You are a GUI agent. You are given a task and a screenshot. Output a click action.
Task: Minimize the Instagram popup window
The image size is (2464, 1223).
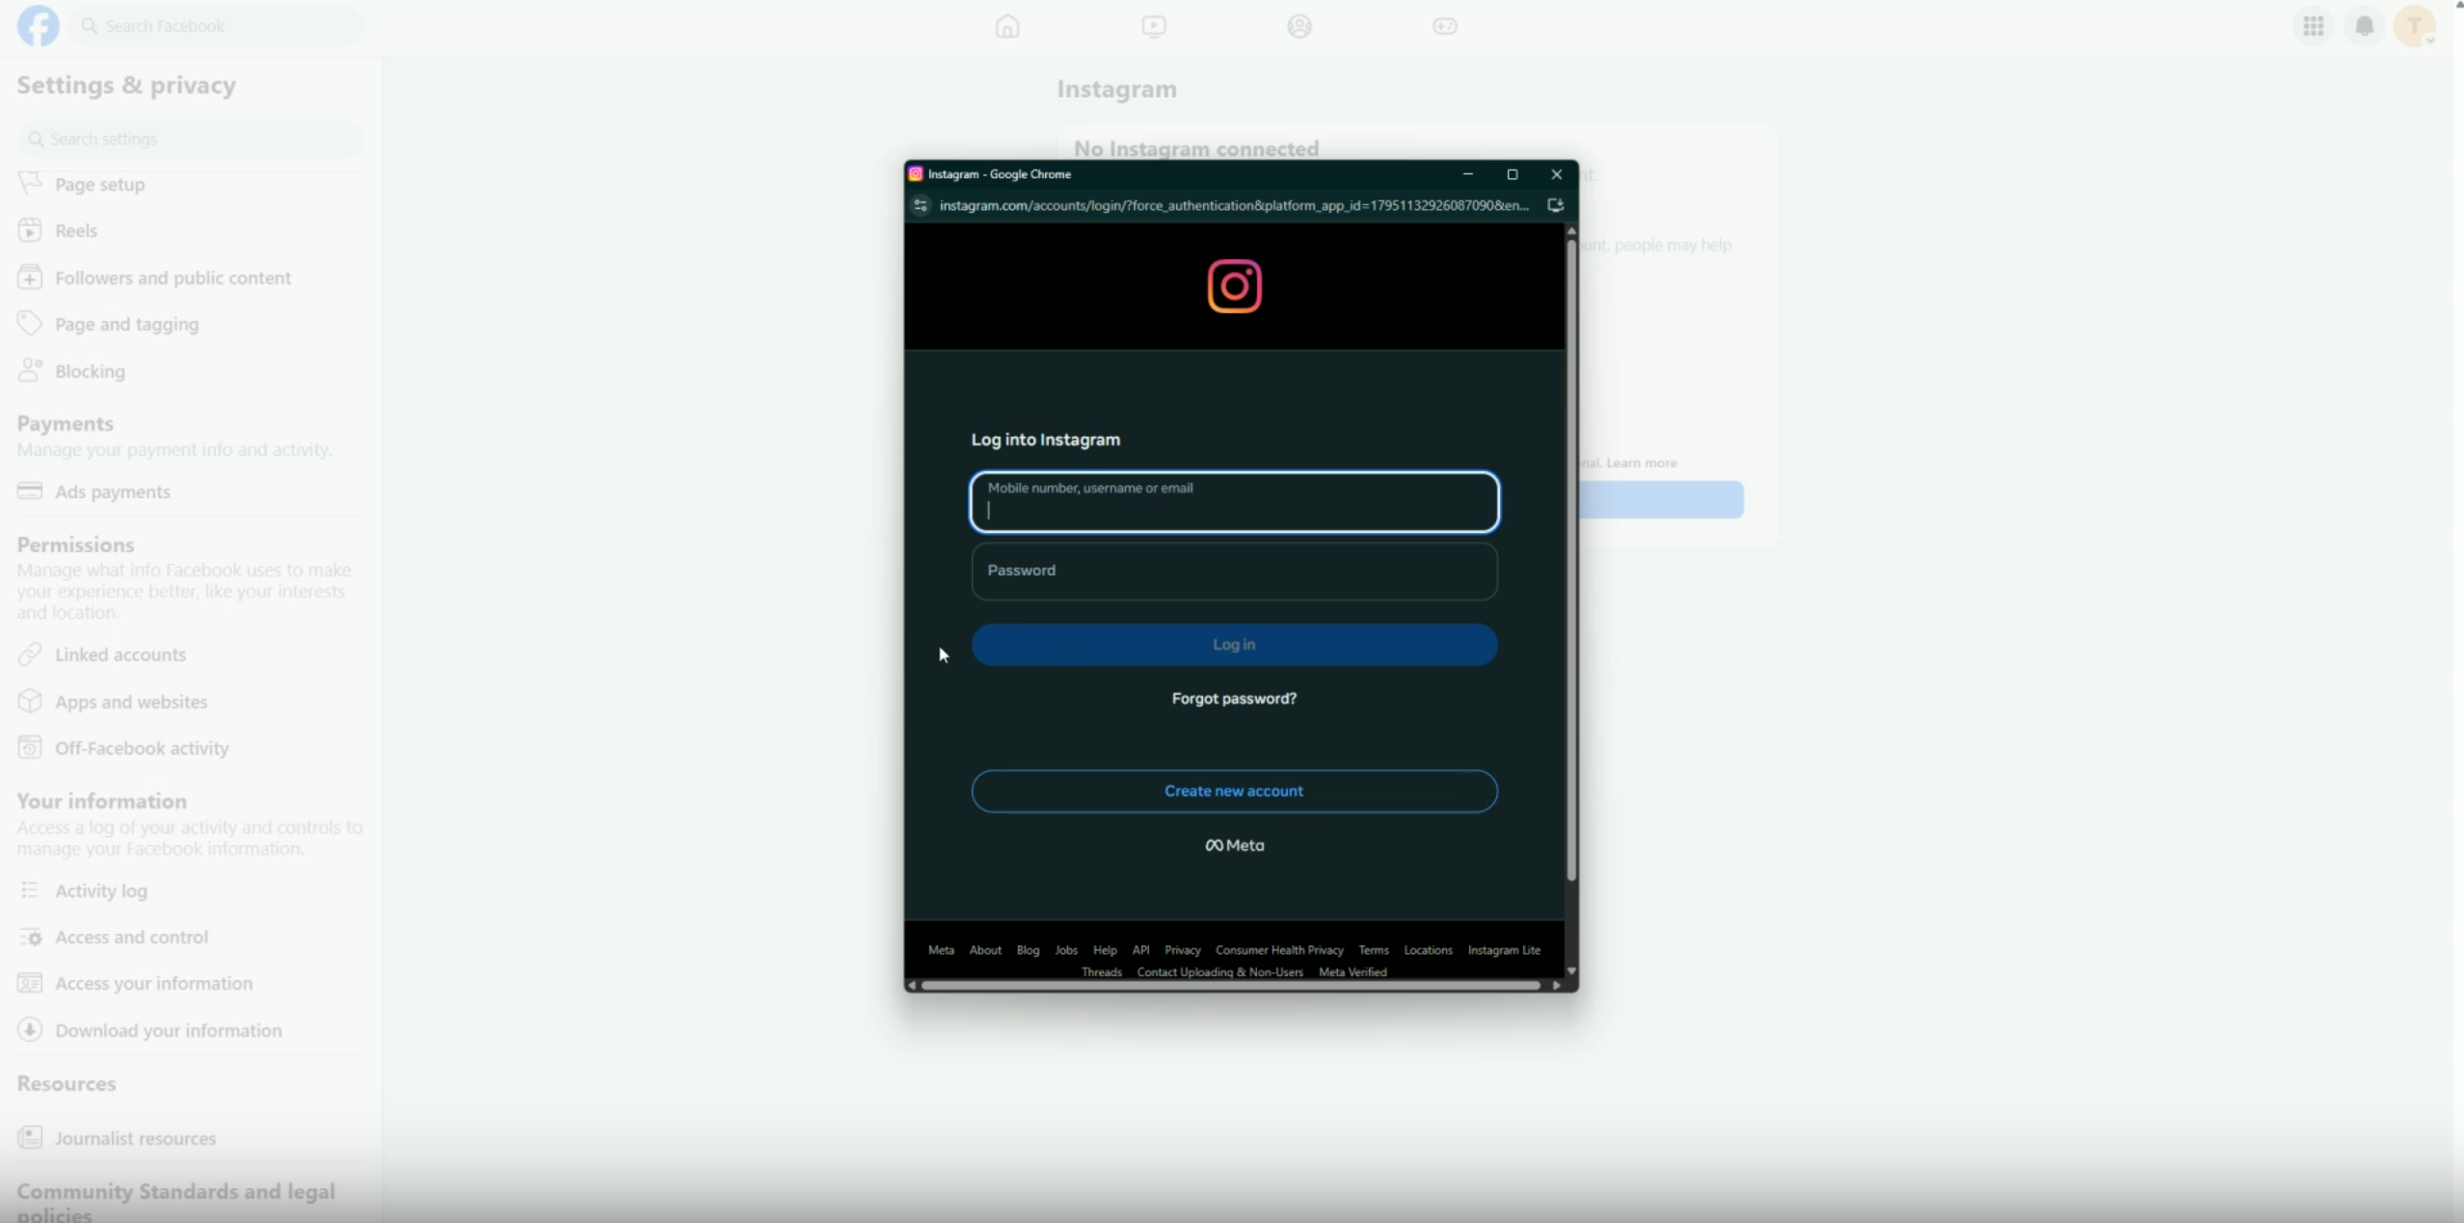1468,174
